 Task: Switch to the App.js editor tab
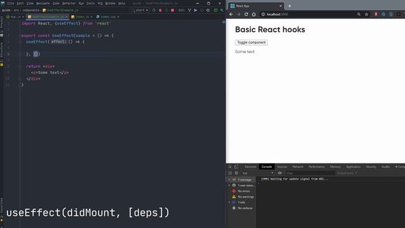pyautogui.click(x=15, y=17)
